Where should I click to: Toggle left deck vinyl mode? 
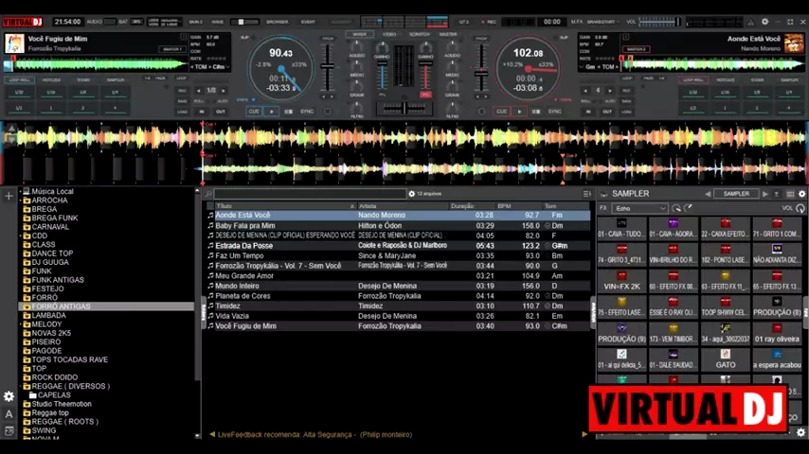245,100
